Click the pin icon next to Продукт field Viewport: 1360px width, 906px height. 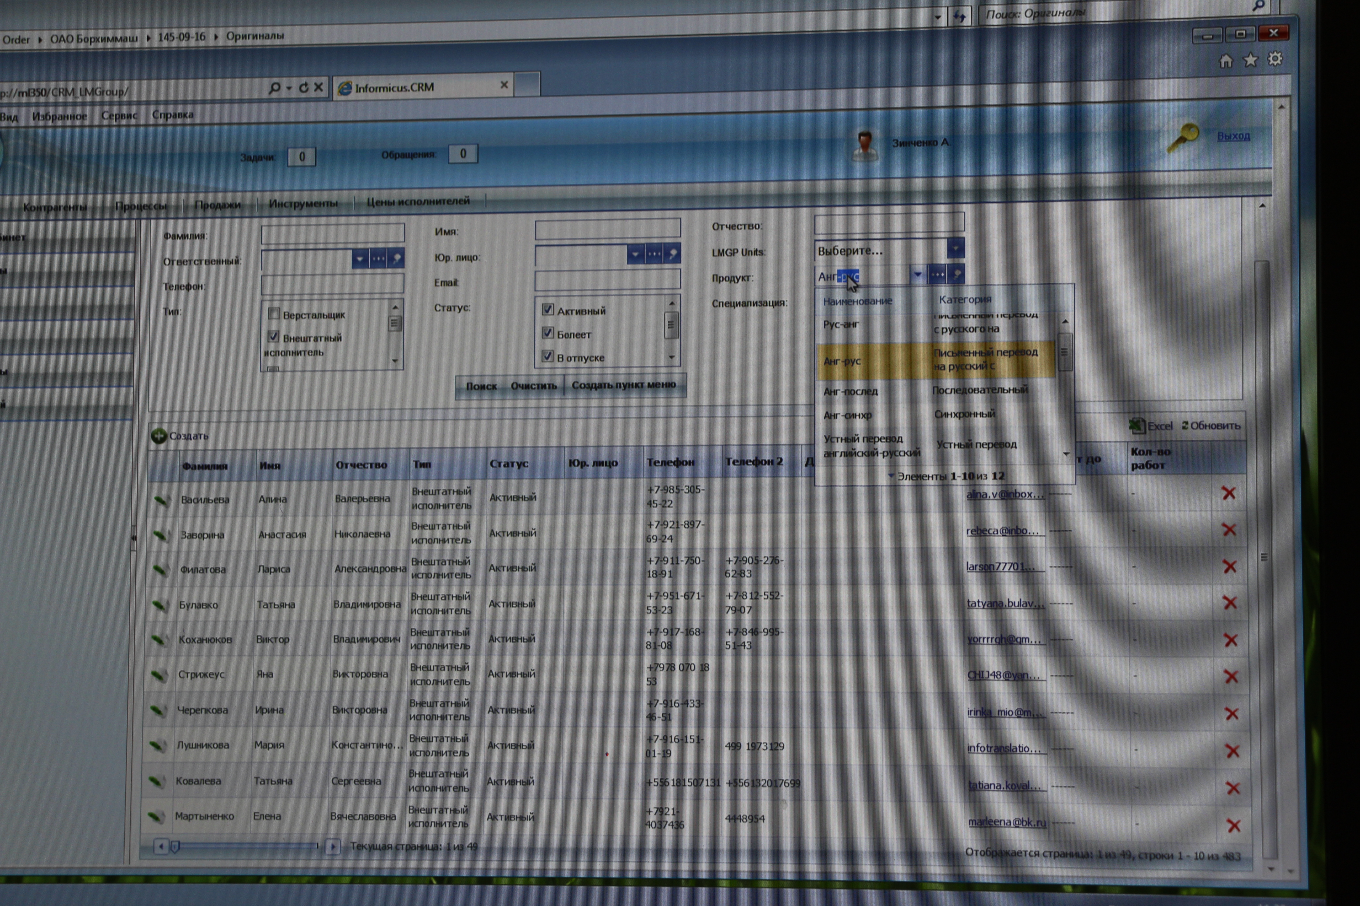click(957, 274)
